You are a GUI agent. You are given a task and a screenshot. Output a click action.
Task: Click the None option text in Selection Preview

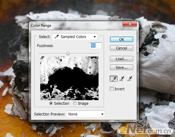pyautogui.click(x=73, y=114)
